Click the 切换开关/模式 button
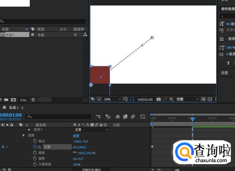Viewport: 235px width, 171px height. 92,170
